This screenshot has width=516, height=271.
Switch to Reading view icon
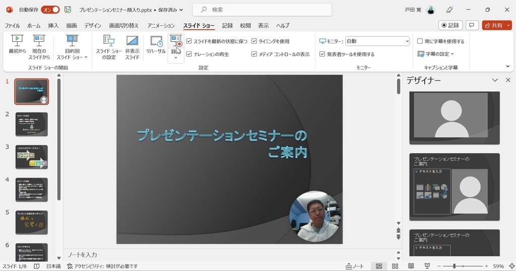click(x=411, y=266)
